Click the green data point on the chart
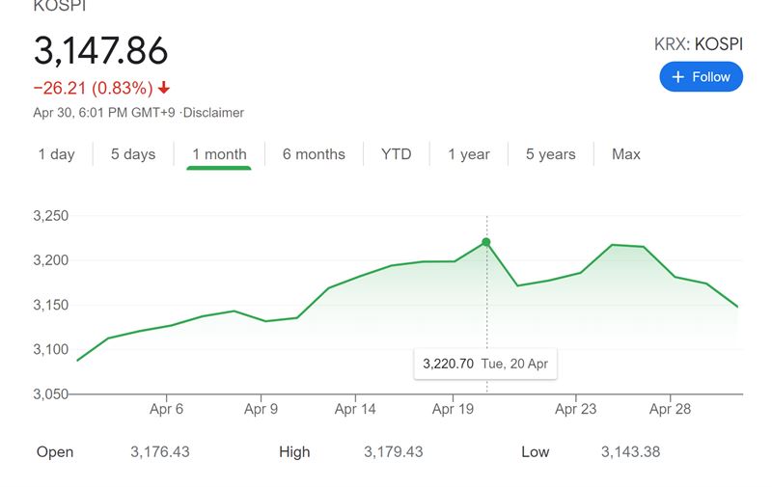The width and height of the screenshot is (772, 487). coord(486,242)
